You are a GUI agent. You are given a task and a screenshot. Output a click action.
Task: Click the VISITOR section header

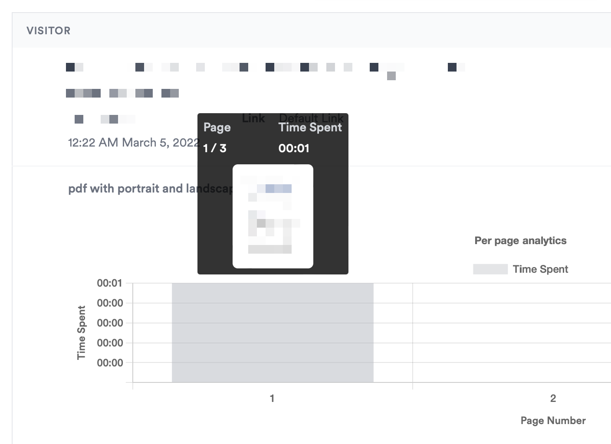(48, 31)
